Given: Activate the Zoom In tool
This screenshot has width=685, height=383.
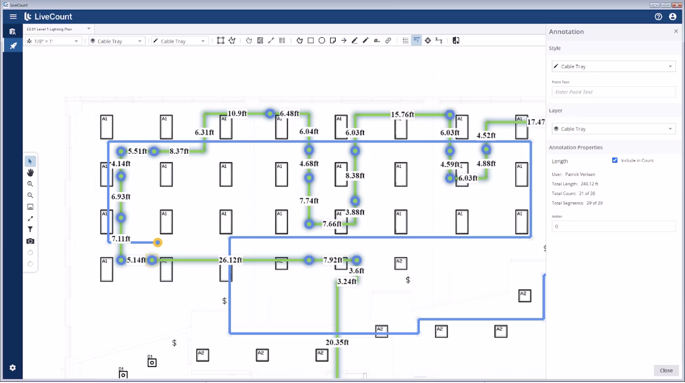Looking at the screenshot, I should click(x=30, y=184).
